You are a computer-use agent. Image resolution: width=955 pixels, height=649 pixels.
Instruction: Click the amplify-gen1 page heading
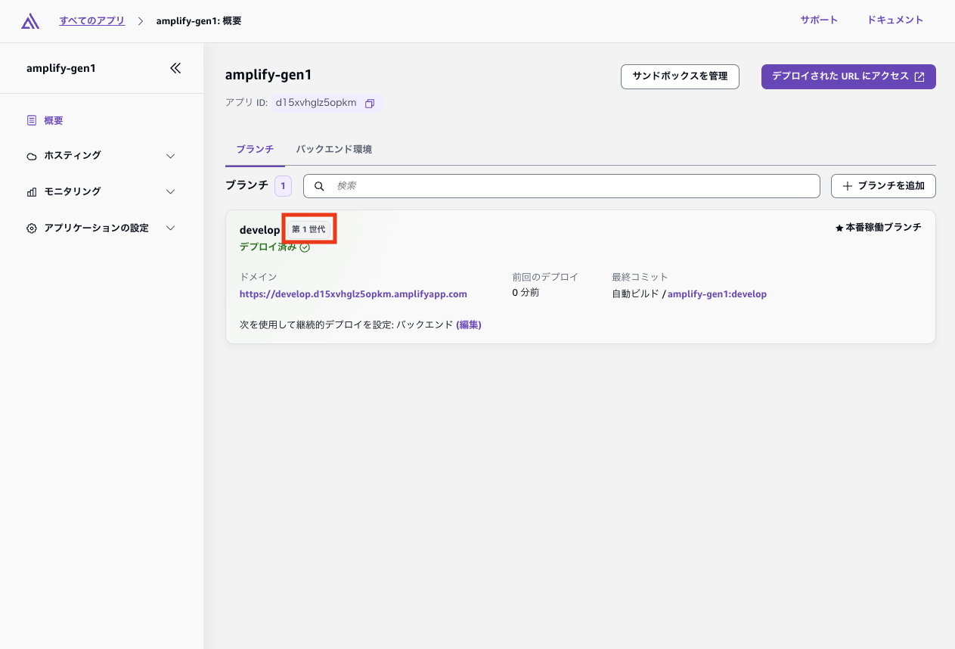tap(268, 75)
